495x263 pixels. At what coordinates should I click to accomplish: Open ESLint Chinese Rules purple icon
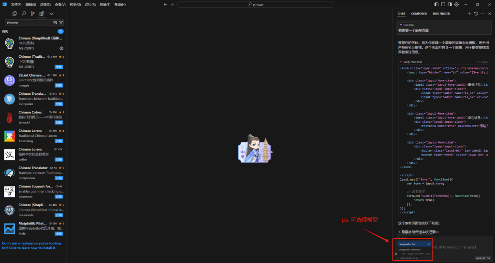[x=10, y=80]
